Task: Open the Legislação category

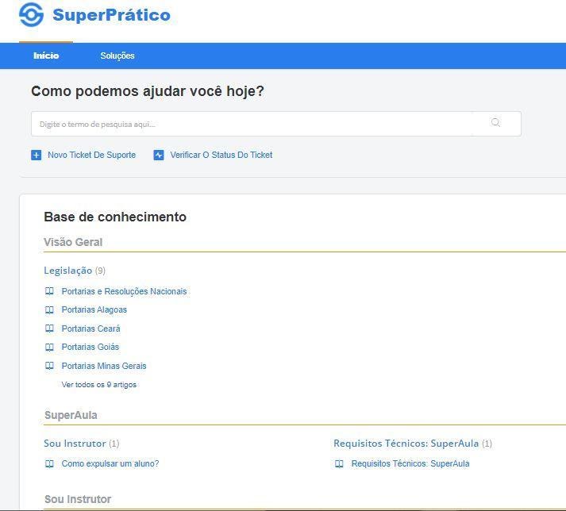Action: tap(67, 271)
